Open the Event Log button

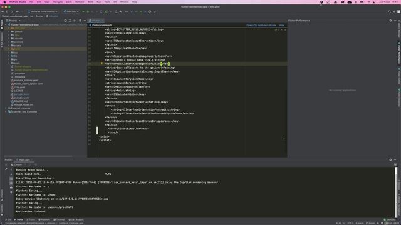[x=390, y=219]
